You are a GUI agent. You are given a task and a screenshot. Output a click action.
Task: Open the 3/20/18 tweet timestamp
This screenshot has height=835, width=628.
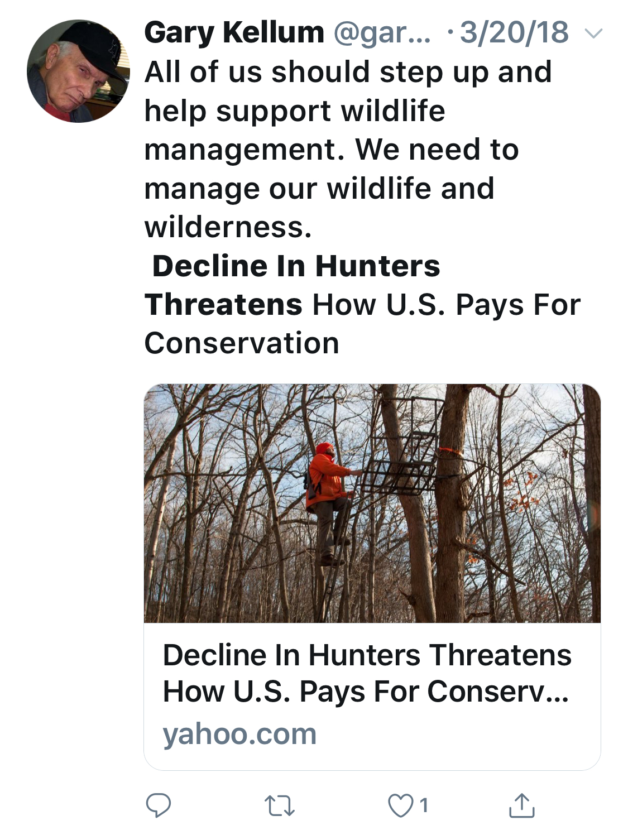514,32
